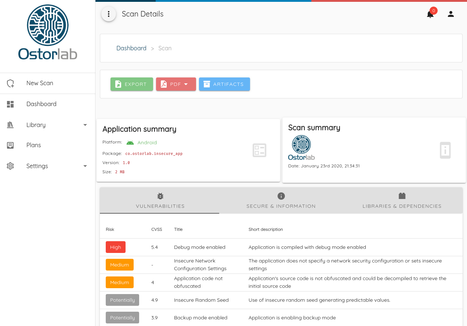Click Potentially badge for Backup mode enabled
This screenshot has width=467, height=326.
point(122,318)
